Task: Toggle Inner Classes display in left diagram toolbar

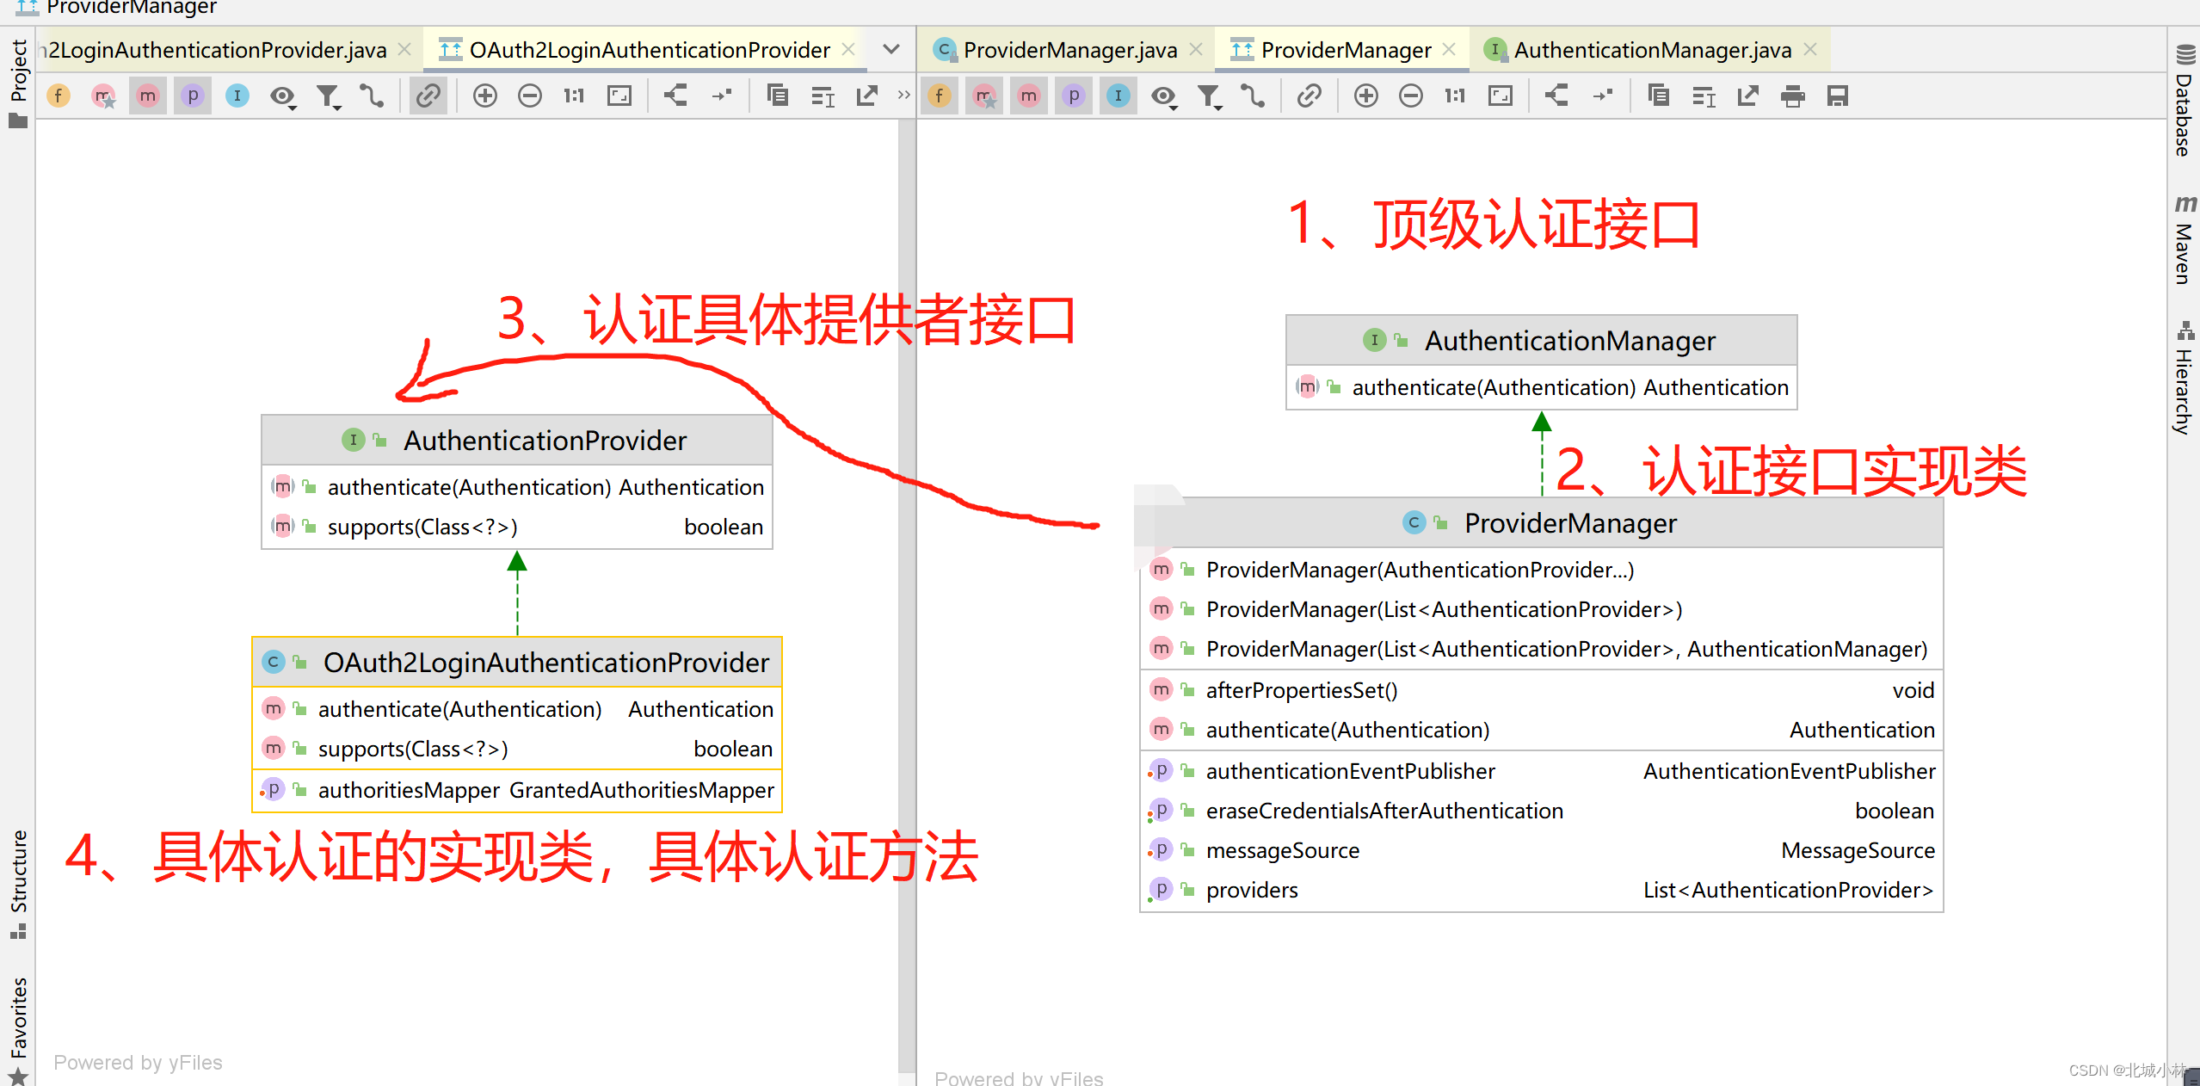Action: pos(237,96)
